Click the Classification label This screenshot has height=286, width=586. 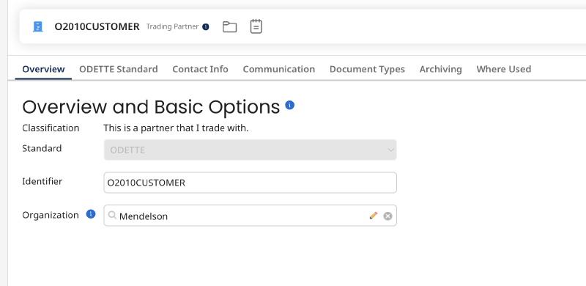click(51, 128)
